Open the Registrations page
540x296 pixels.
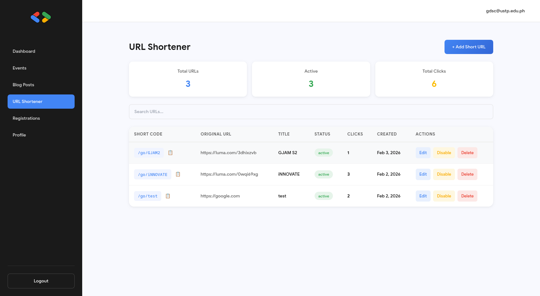click(x=41, y=118)
